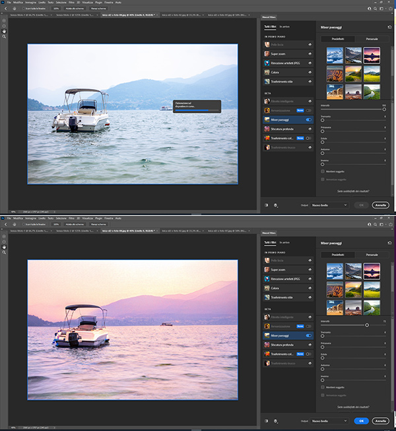Screen dimensions: 396x431
Task: Download Super zoom filter in upper panel
Action: tap(310, 53)
